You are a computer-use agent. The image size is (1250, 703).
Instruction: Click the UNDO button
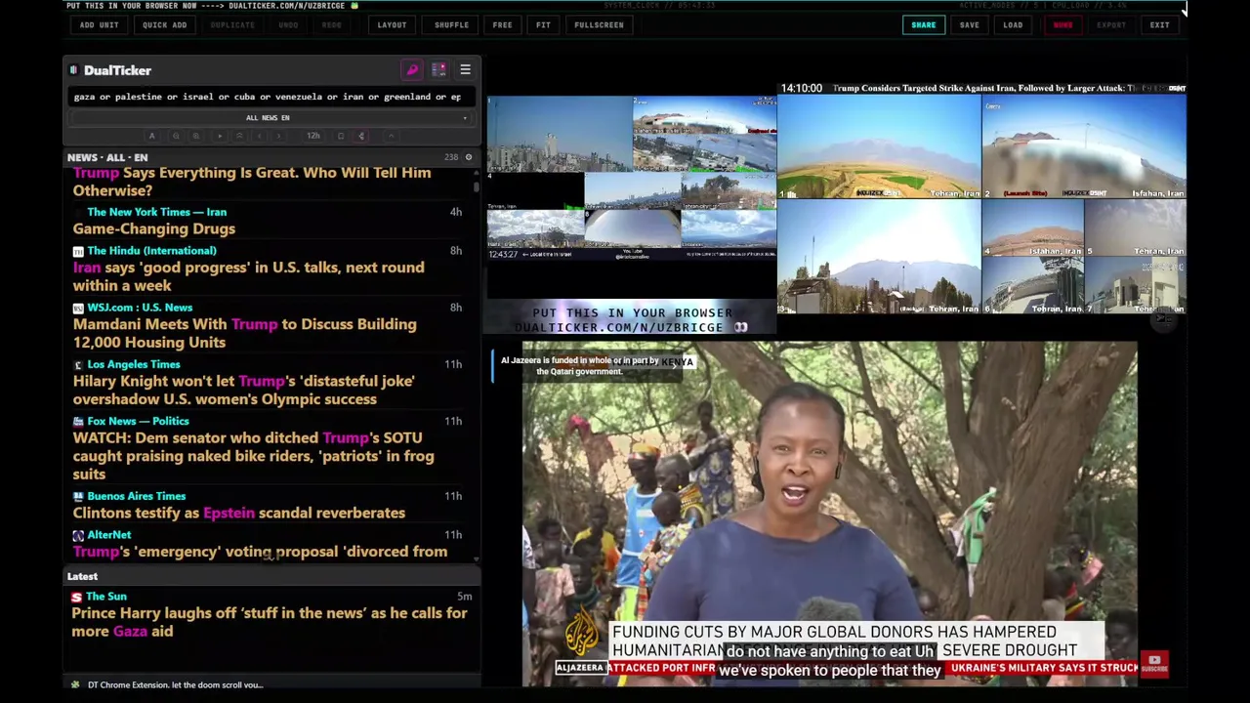pos(288,25)
